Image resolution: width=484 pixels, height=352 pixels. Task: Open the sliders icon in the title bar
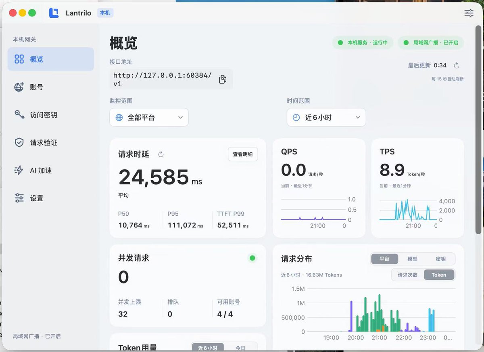(x=469, y=13)
